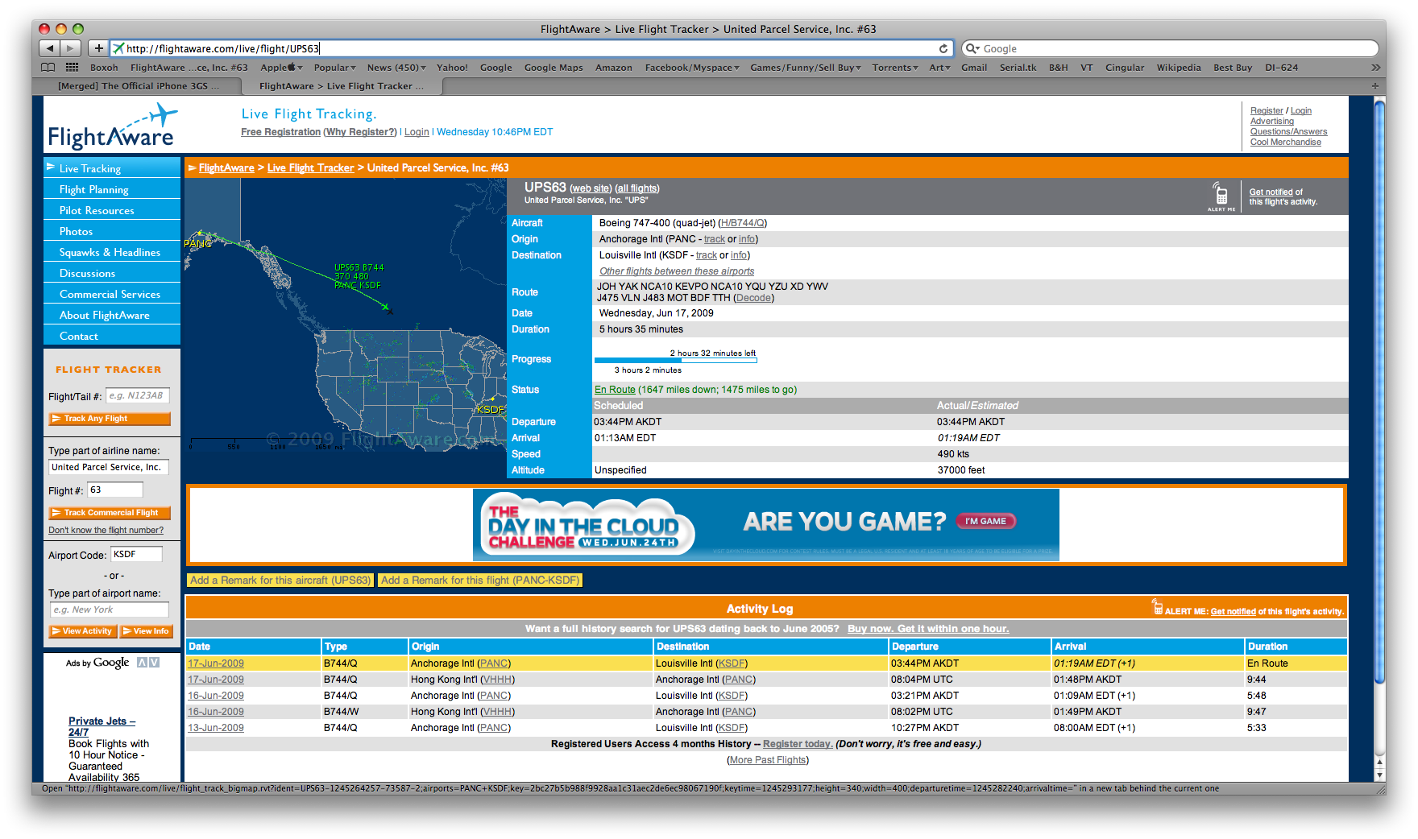Click the Safari forward arrow button

click(71, 48)
